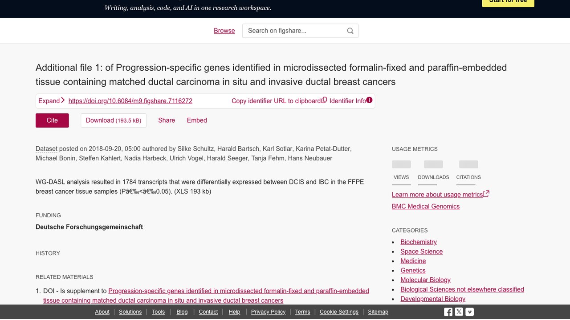Open the DOI link 10.6084/m9.figshare.7116272
The height and width of the screenshot is (320, 570).
click(x=130, y=101)
